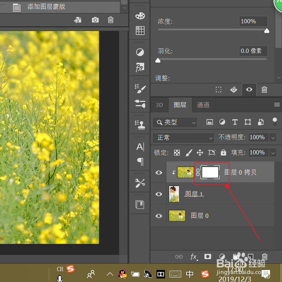Viewport: 282px width, 282px height.
Task: Create new document from history state
Action: pos(78,20)
